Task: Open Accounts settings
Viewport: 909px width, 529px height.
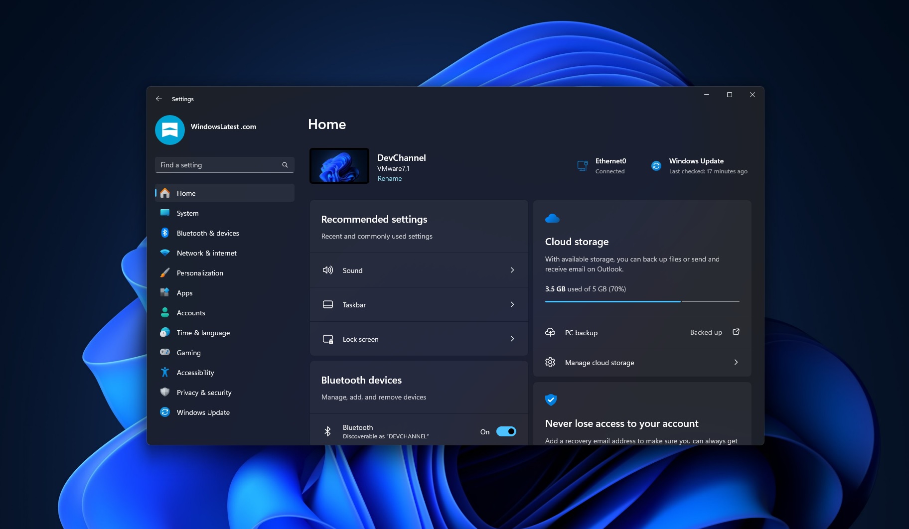Action: (x=225, y=313)
